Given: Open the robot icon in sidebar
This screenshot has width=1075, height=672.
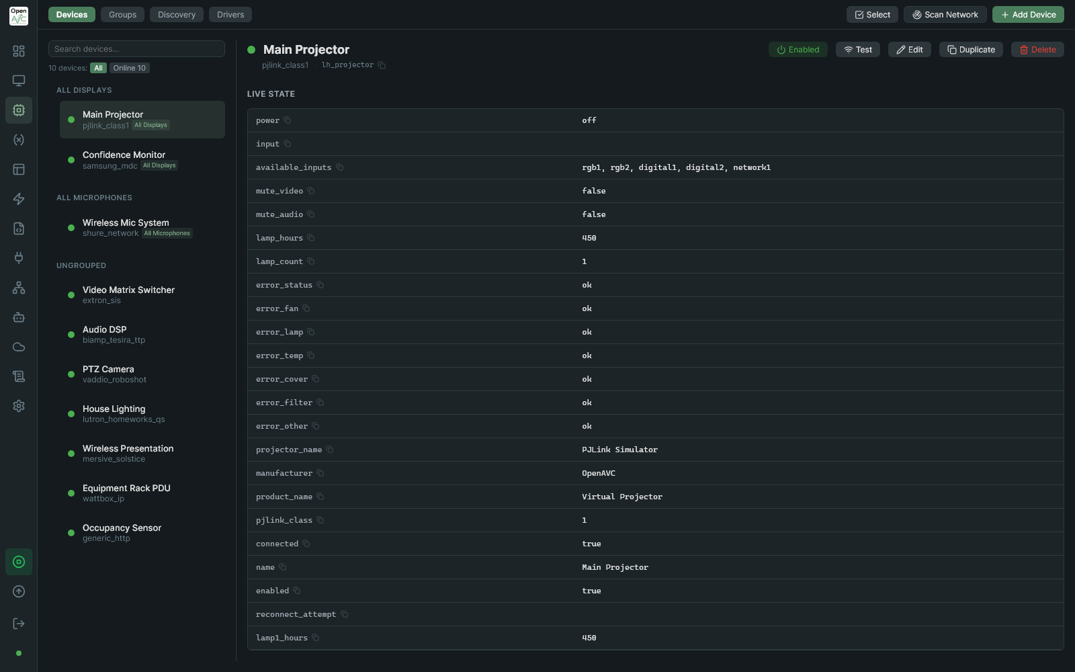Looking at the screenshot, I should click(x=19, y=317).
